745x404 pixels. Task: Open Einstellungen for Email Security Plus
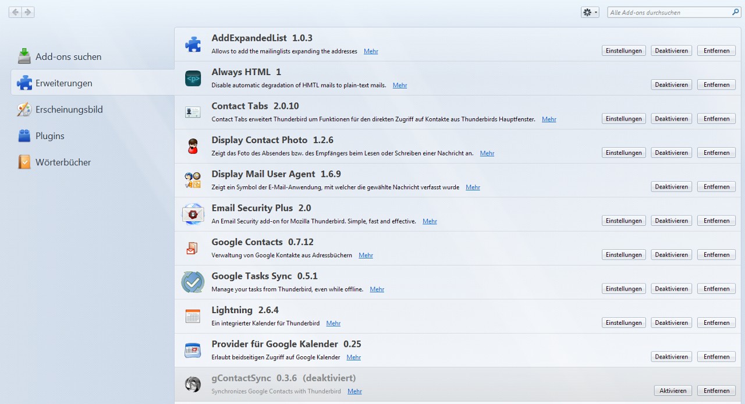(x=623, y=221)
